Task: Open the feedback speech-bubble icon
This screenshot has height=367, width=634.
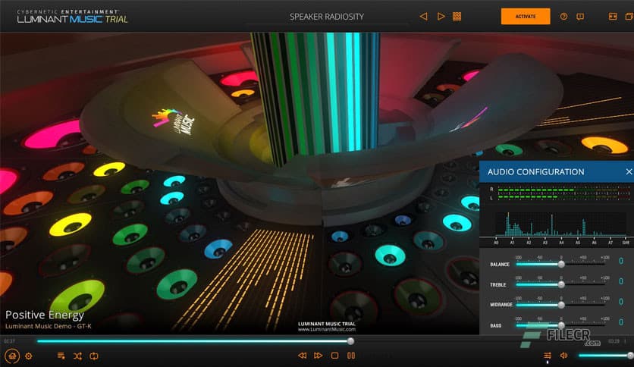Action: (580, 17)
